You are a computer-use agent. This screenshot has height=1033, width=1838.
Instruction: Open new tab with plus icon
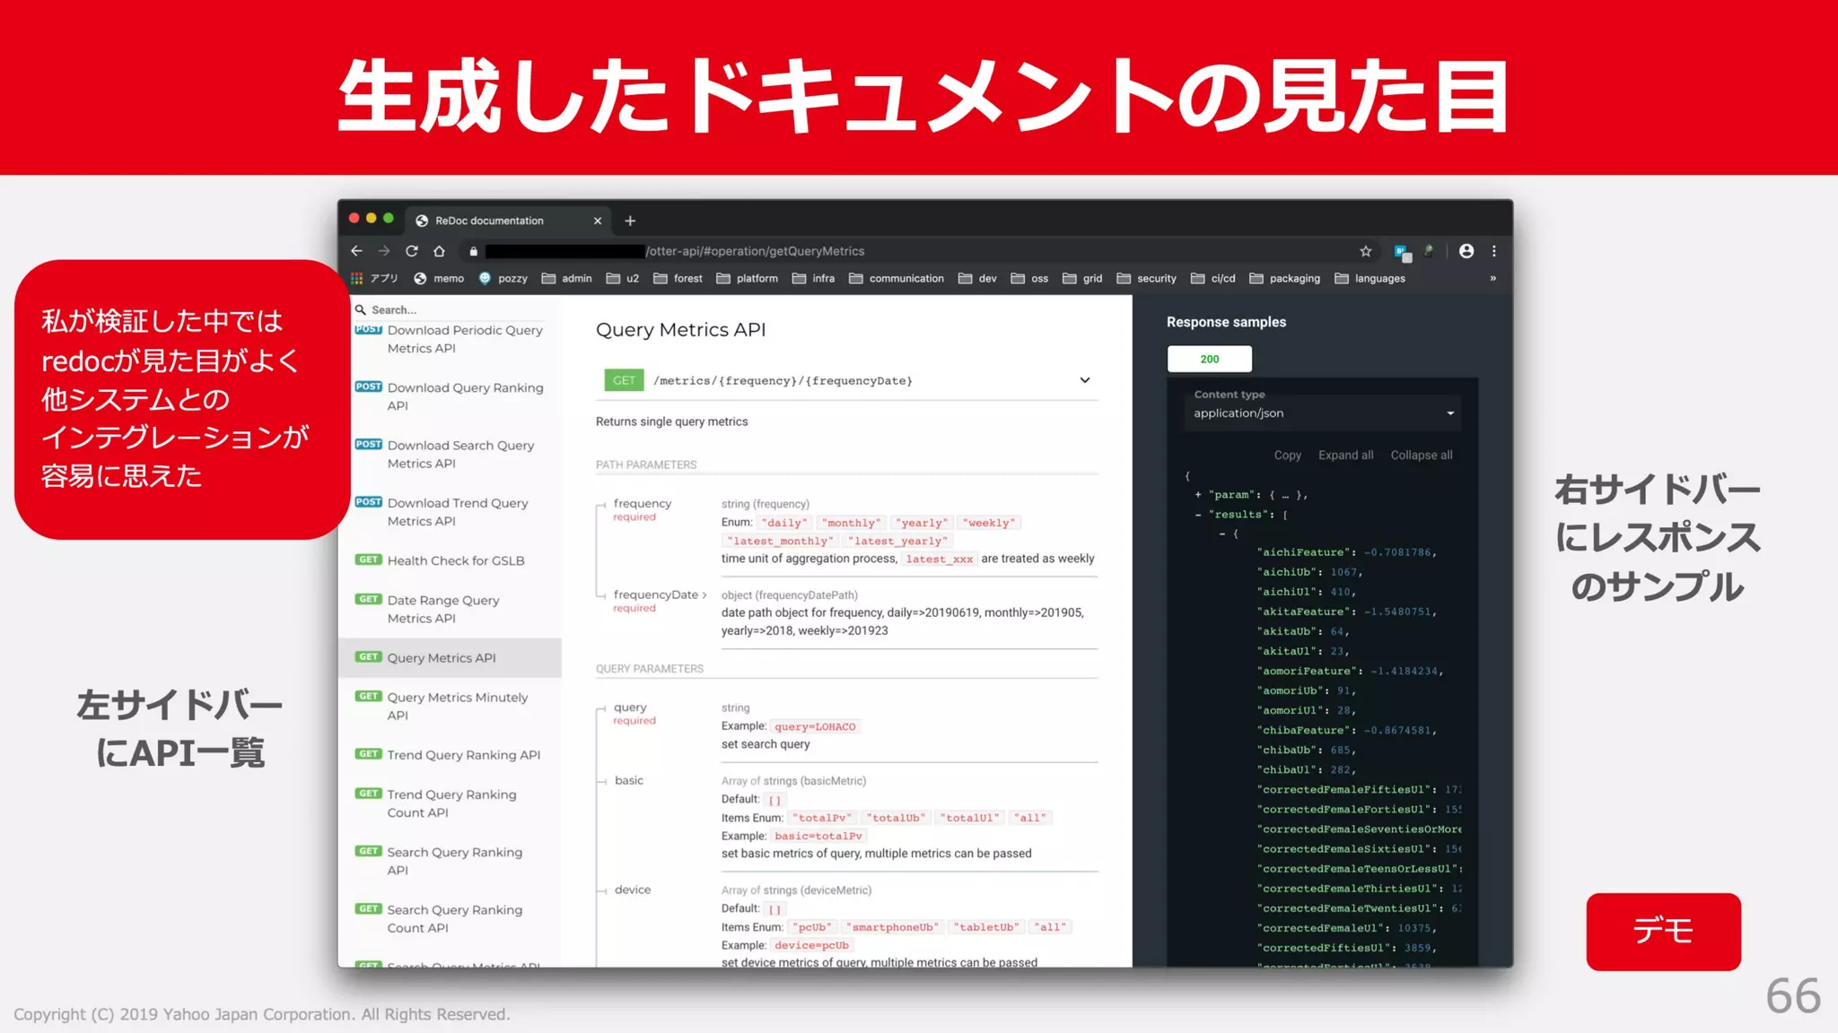pyautogui.click(x=630, y=221)
